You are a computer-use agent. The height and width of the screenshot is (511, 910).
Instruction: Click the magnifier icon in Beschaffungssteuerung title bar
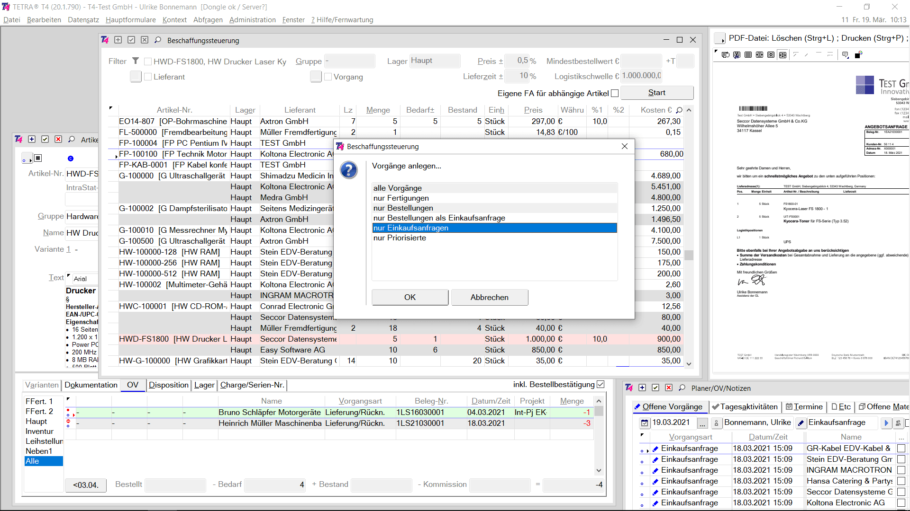coord(158,40)
